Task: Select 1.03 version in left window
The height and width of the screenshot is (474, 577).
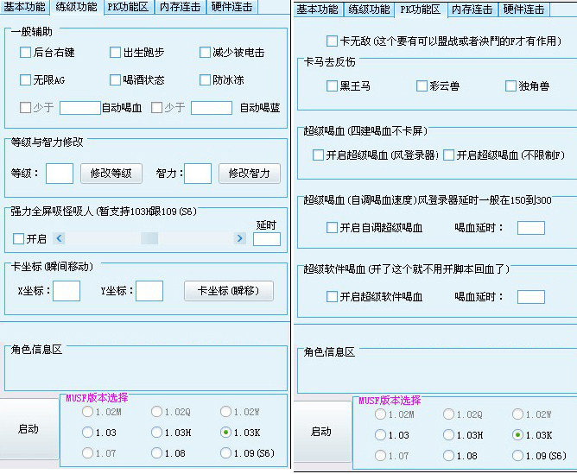Action: (x=87, y=432)
